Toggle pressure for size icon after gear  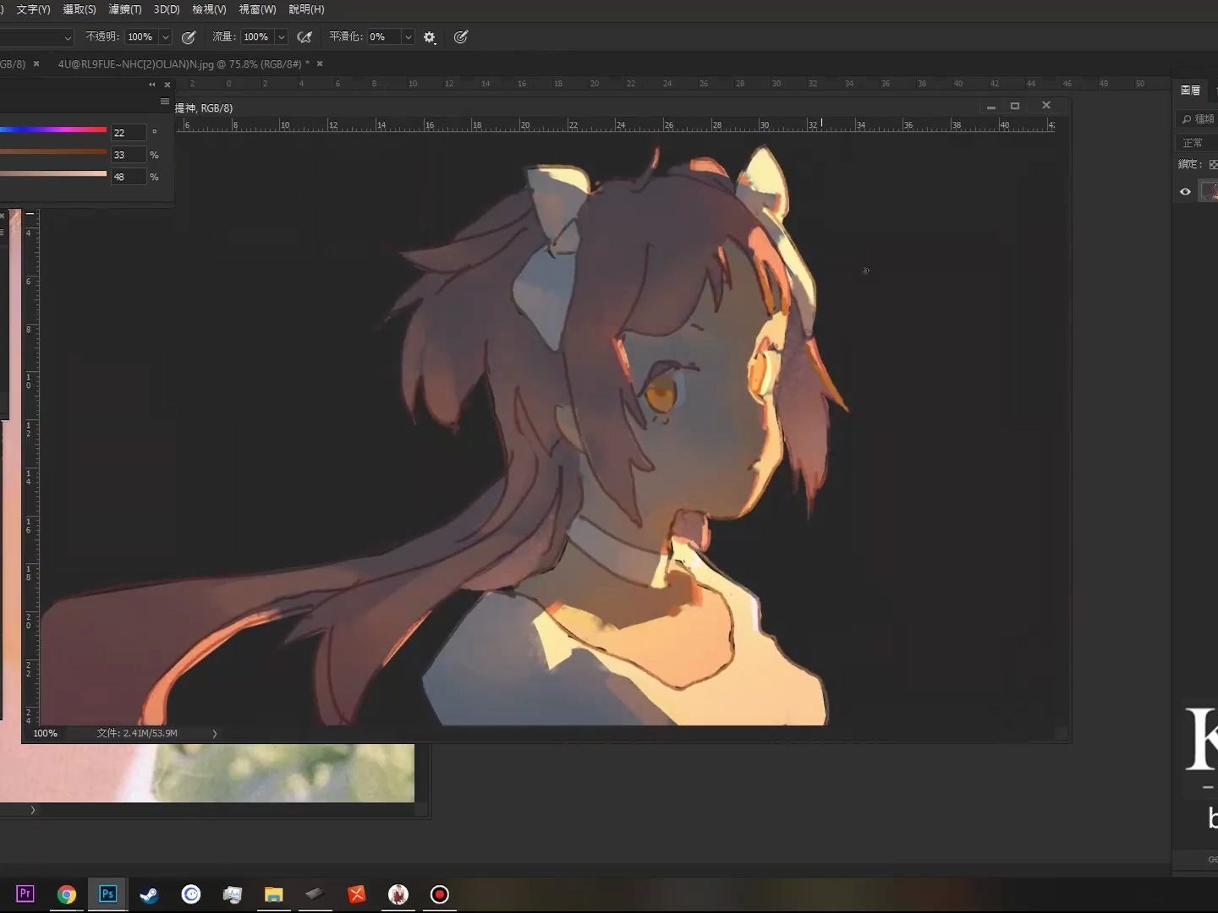pyautogui.click(x=461, y=37)
